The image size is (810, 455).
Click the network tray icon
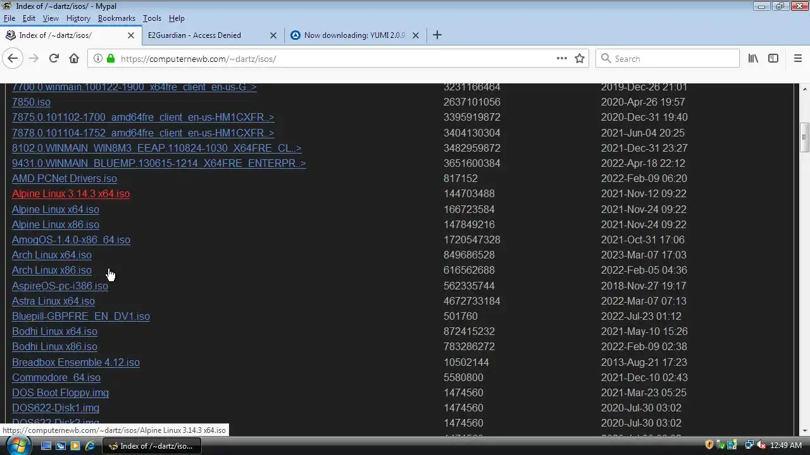coord(750,445)
